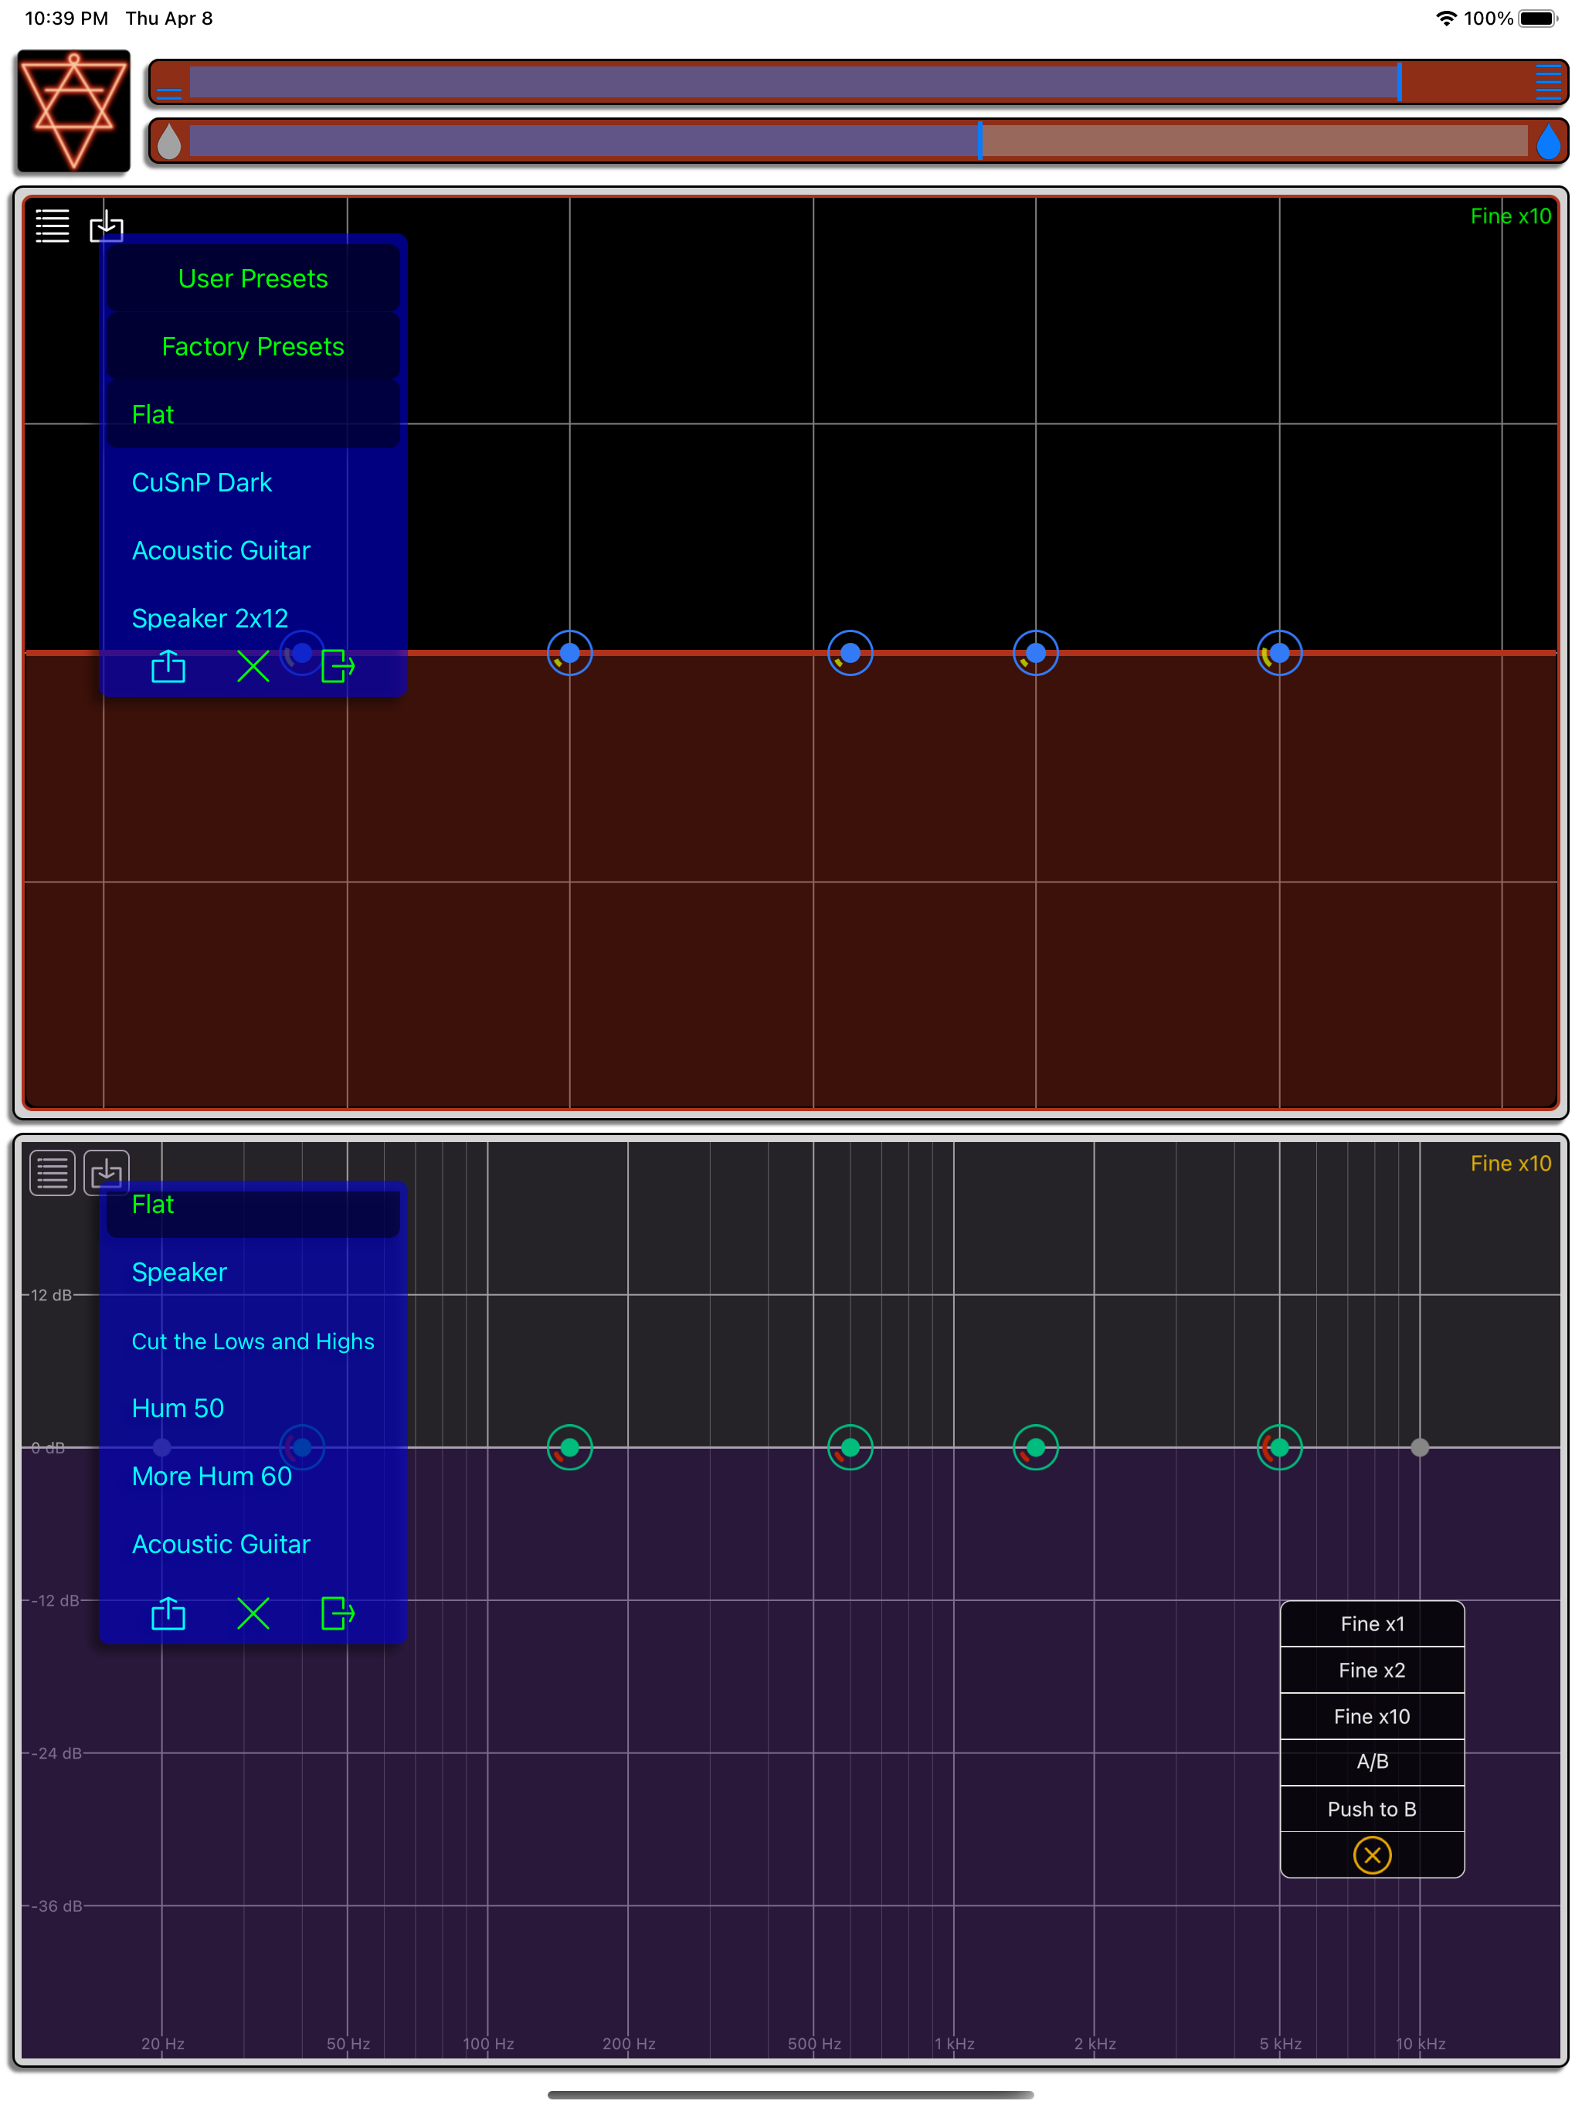
Task: Expand the User Presets section
Action: [253, 277]
